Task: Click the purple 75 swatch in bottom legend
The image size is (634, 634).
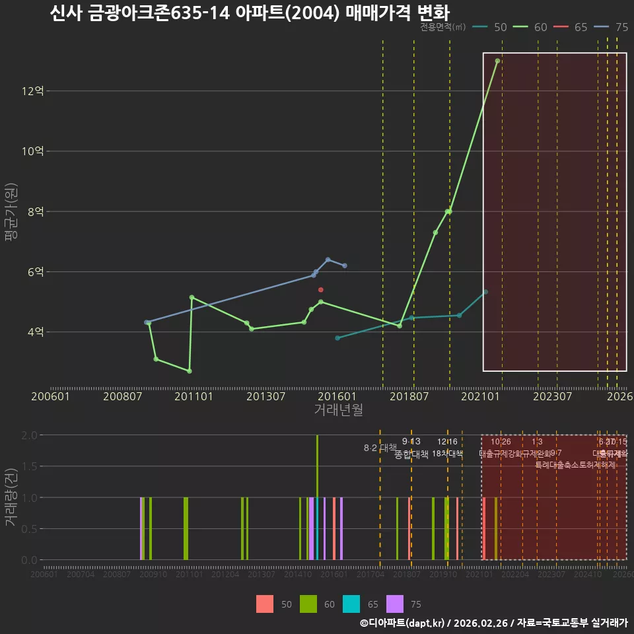Action: [x=395, y=604]
